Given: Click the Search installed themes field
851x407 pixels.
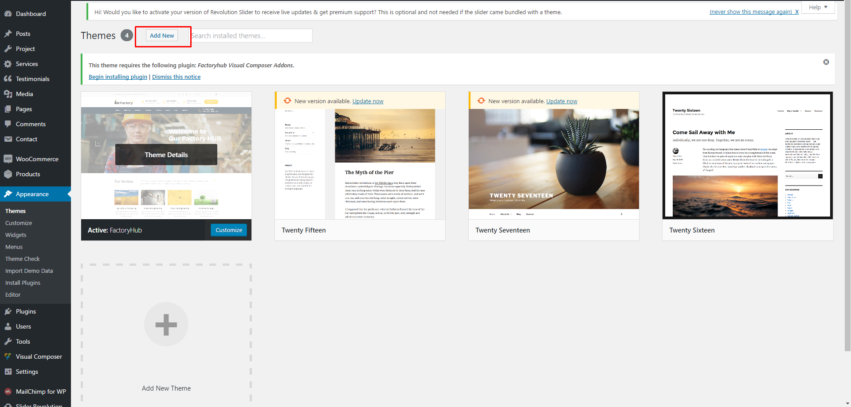Looking at the screenshot, I should click(251, 35).
